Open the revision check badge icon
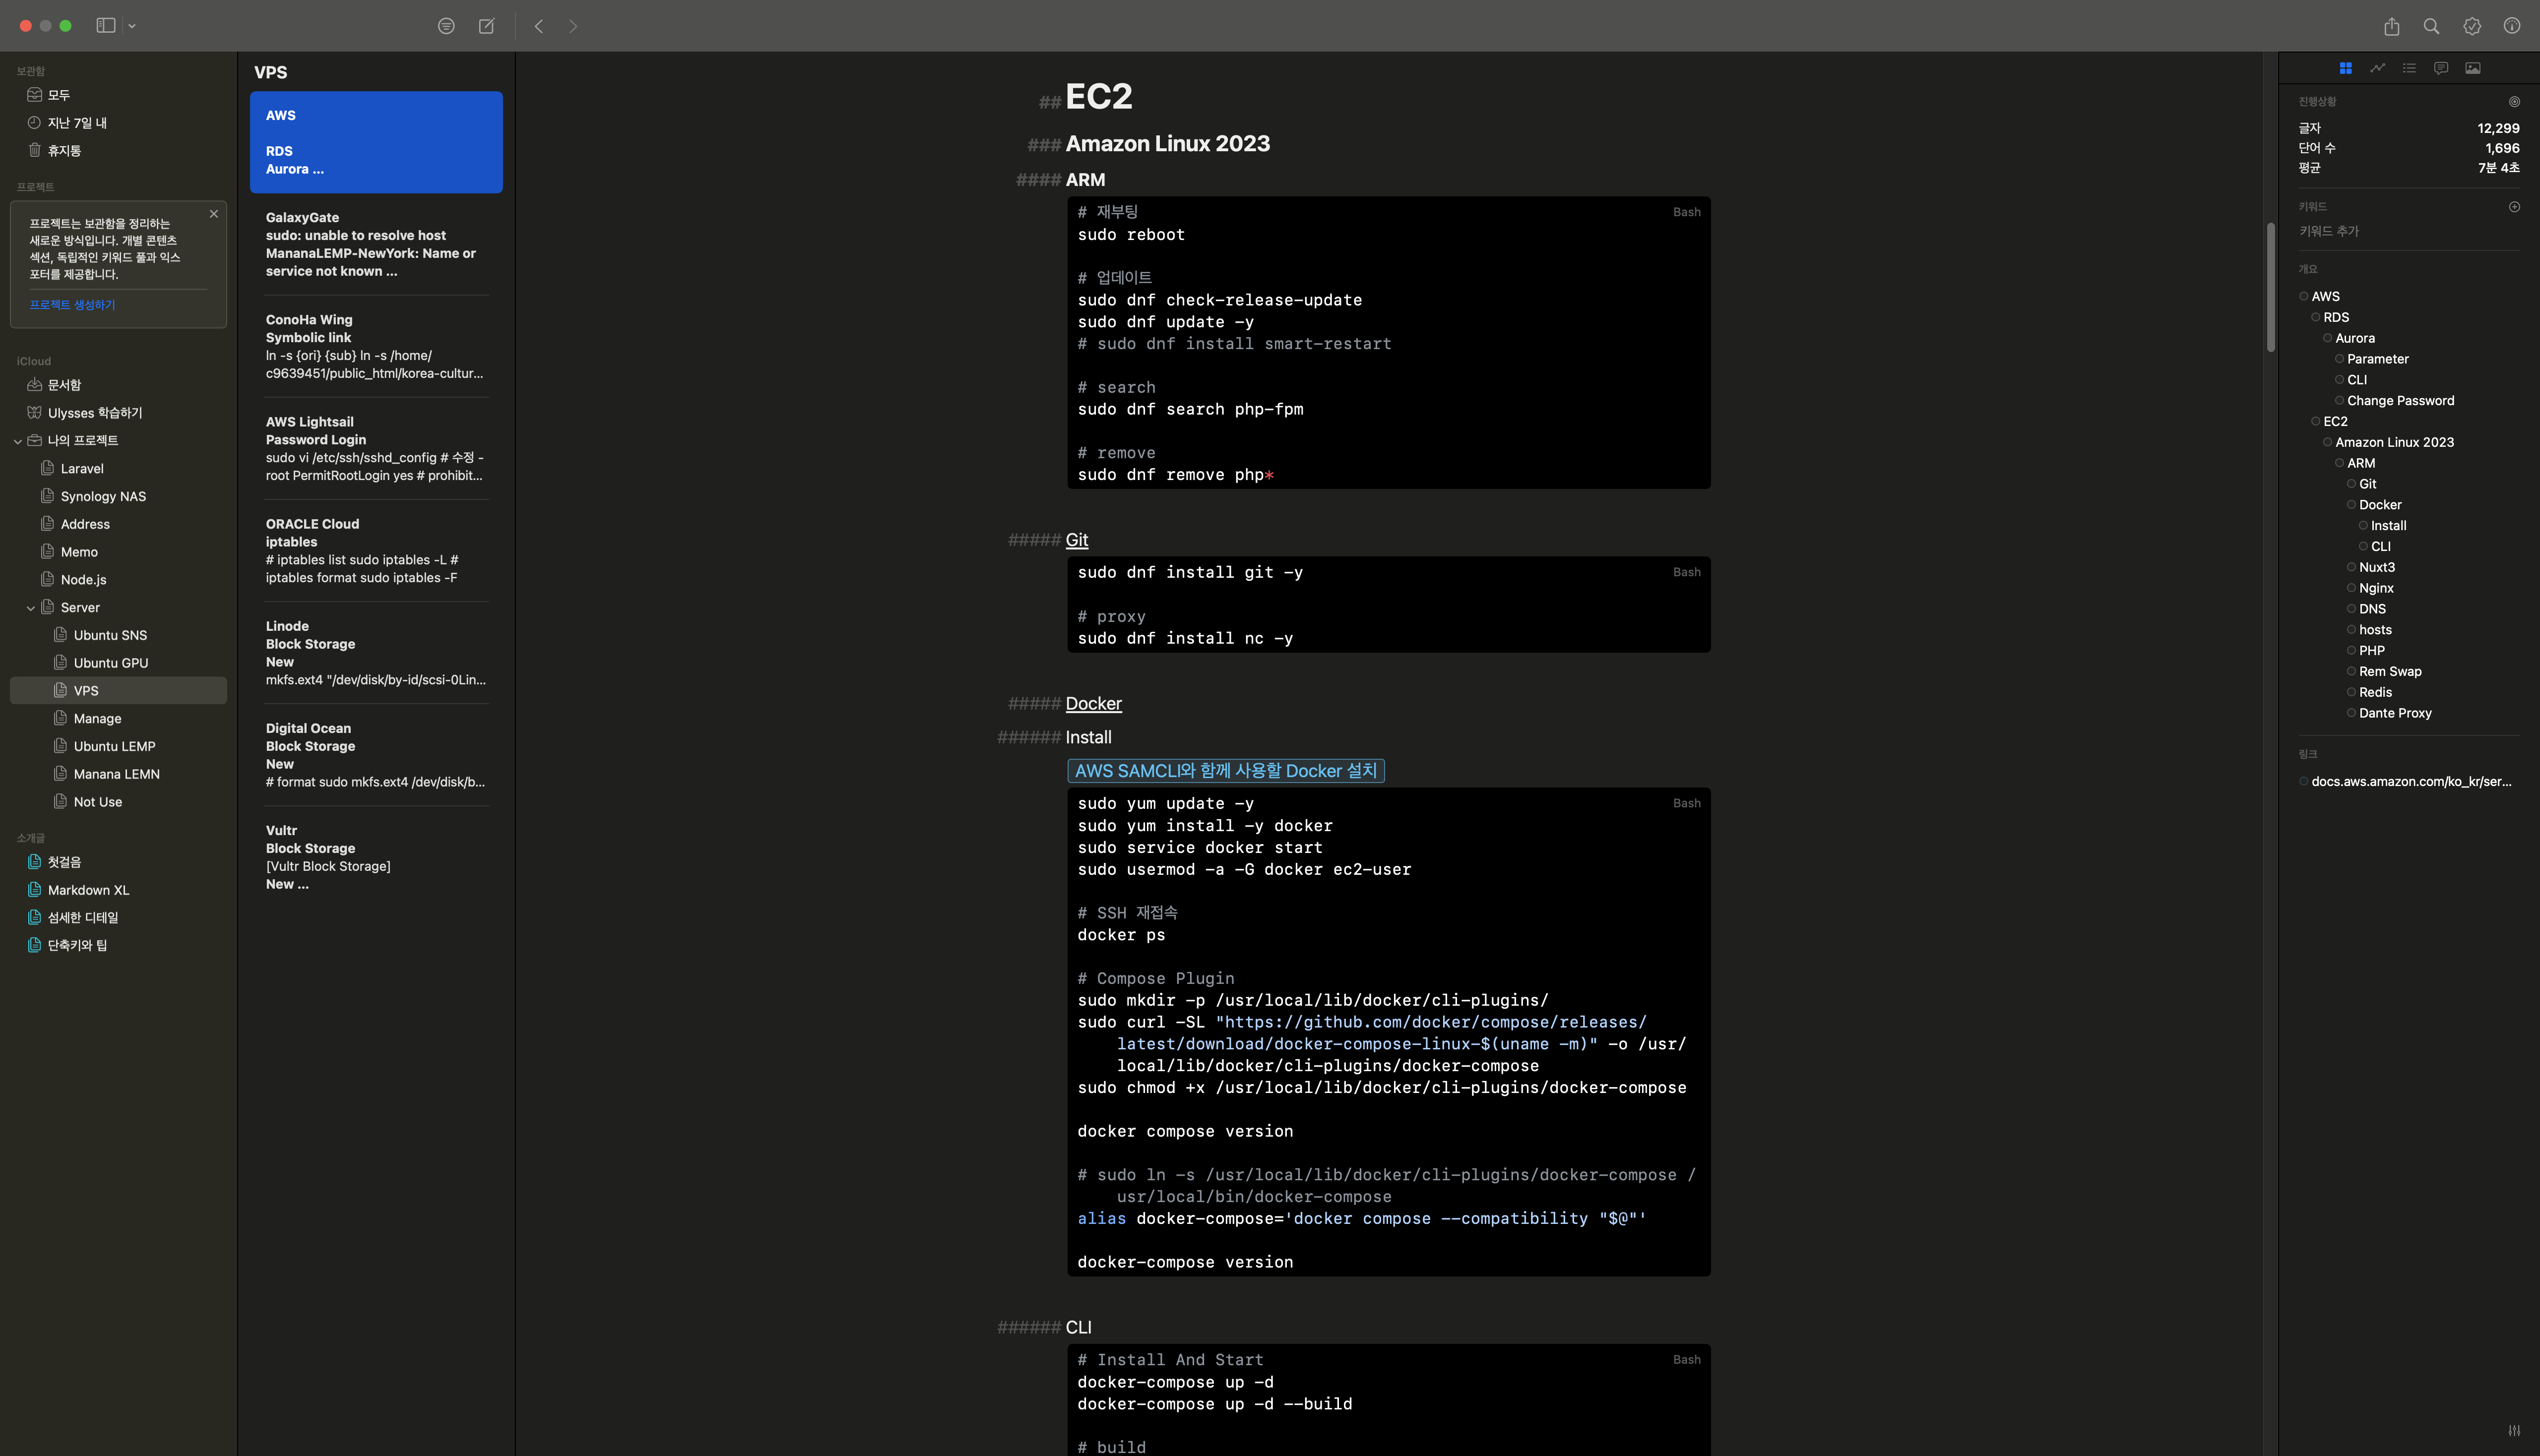The width and height of the screenshot is (2540, 1456). click(2472, 26)
